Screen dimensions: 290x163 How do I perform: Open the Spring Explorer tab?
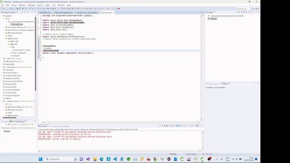[x=213, y=84]
